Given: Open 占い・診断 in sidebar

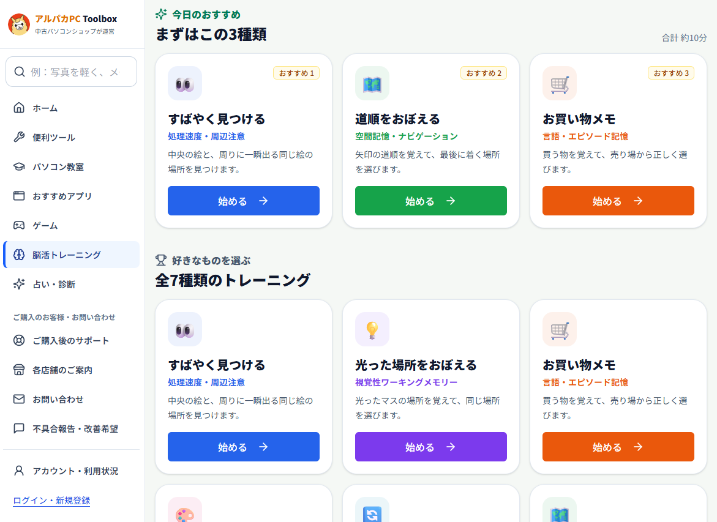Looking at the screenshot, I should click(x=72, y=284).
